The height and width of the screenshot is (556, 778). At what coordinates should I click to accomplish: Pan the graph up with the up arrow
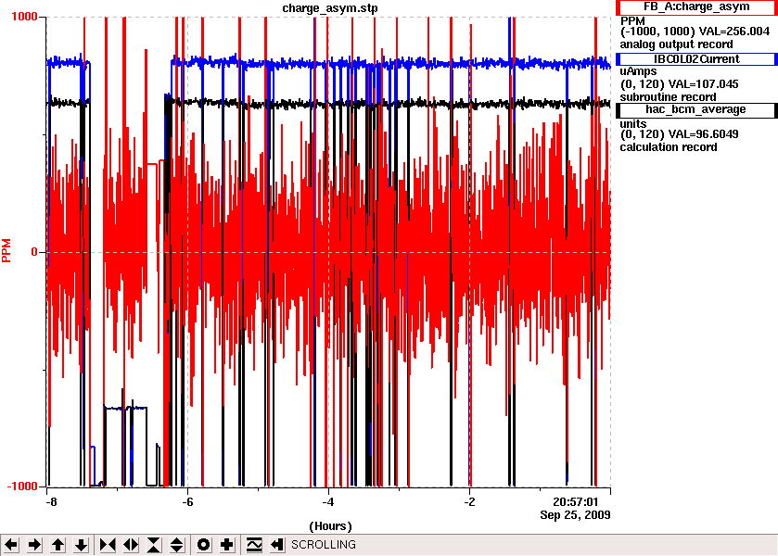point(58,545)
